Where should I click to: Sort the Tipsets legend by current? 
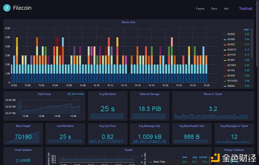pyautogui.click(x=203, y=157)
